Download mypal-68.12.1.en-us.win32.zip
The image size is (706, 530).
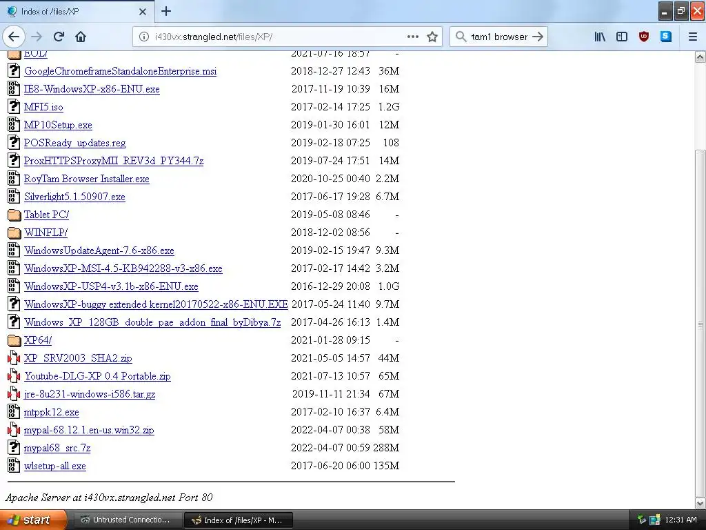click(x=89, y=430)
